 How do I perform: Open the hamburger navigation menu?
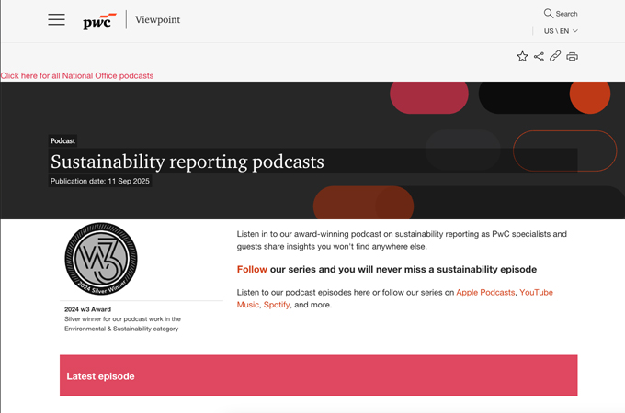pyautogui.click(x=57, y=19)
